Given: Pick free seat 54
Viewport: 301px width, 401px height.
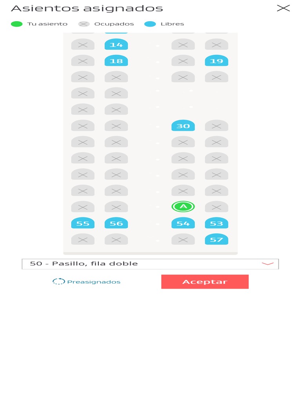Looking at the screenshot, I should 183,223.
